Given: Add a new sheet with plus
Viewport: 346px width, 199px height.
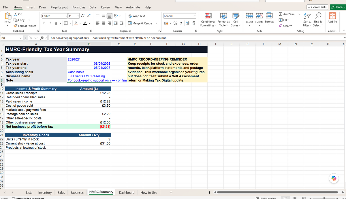Looking at the screenshot, I should [x=171, y=192].
